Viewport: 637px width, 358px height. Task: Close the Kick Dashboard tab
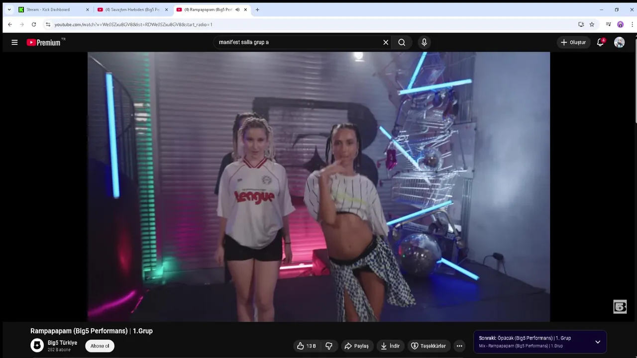click(88, 9)
